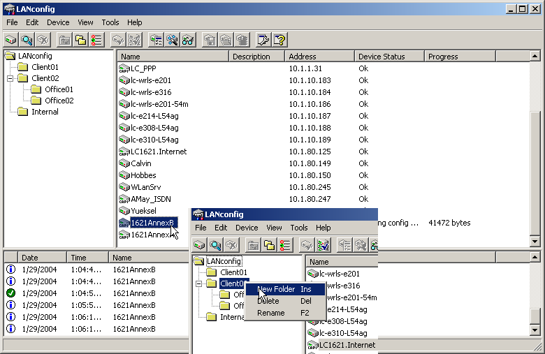545x354 pixels.
Task: Collapse the Client02 node in the smaller window tree
Action: 200,283
